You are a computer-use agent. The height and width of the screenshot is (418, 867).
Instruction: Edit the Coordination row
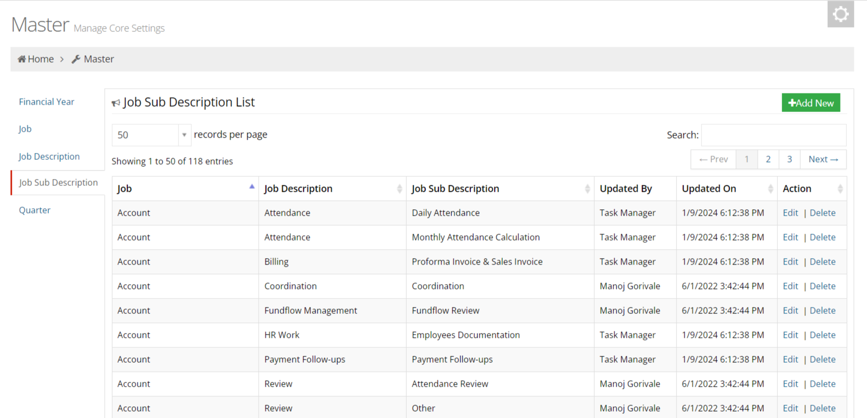click(790, 286)
